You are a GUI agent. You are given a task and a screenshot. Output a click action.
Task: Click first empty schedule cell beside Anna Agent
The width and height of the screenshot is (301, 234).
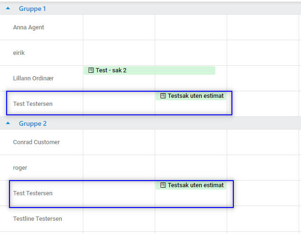(119, 27)
